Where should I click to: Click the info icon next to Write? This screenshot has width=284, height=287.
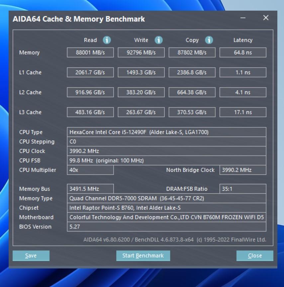[158, 40]
